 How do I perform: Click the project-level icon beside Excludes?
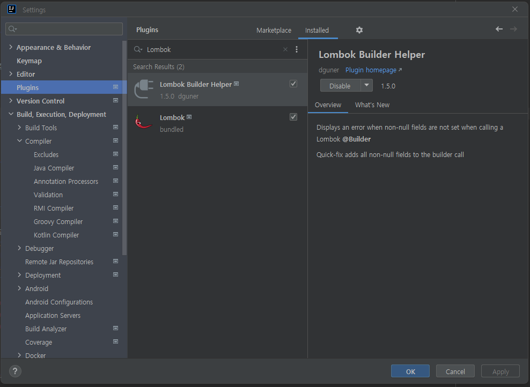(x=115, y=154)
